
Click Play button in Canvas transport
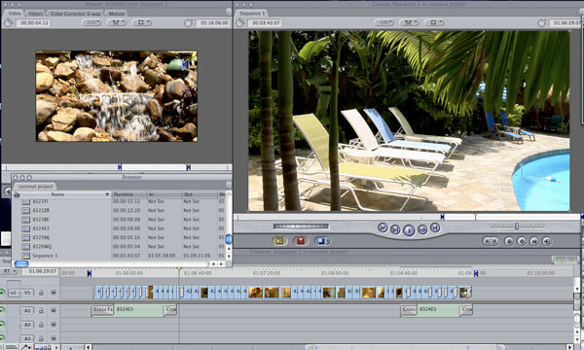pos(409,230)
